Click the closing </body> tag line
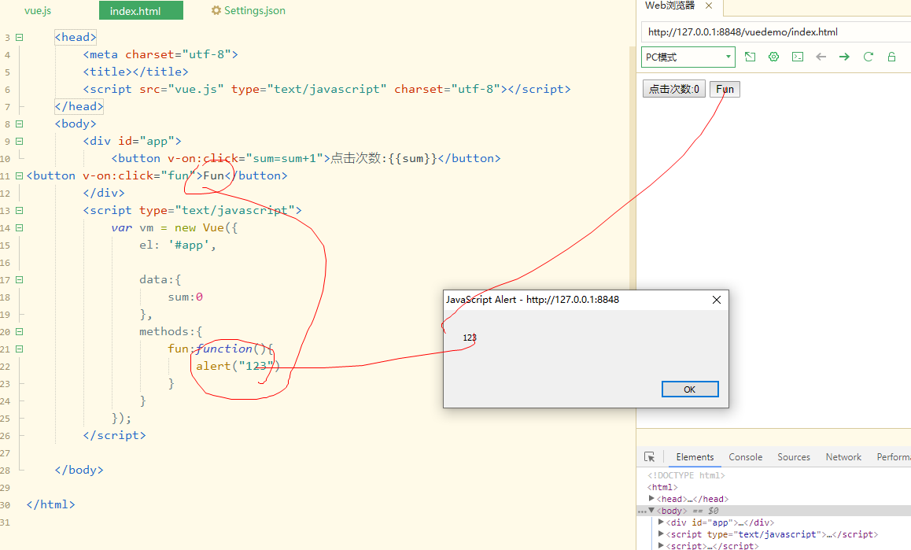Image resolution: width=911 pixels, height=550 pixels. click(x=79, y=470)
